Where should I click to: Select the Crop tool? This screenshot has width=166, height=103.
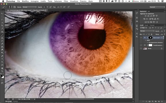(2, 25)
